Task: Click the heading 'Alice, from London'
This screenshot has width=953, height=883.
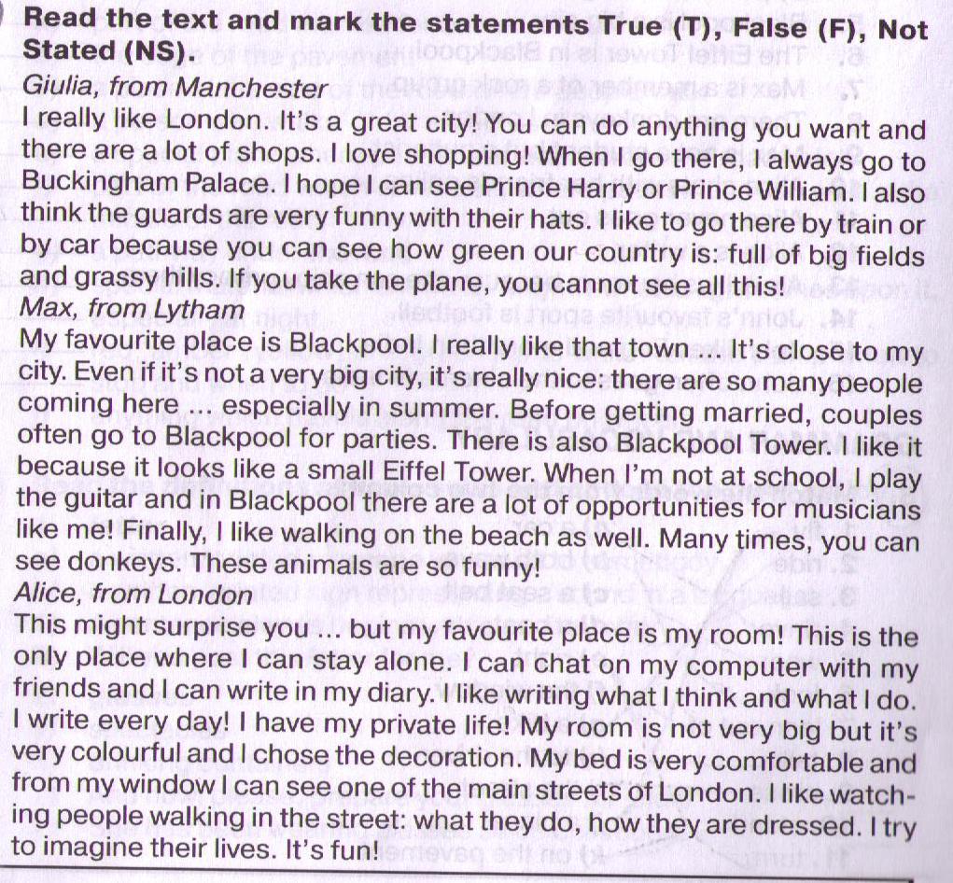Action: point(133,595)
